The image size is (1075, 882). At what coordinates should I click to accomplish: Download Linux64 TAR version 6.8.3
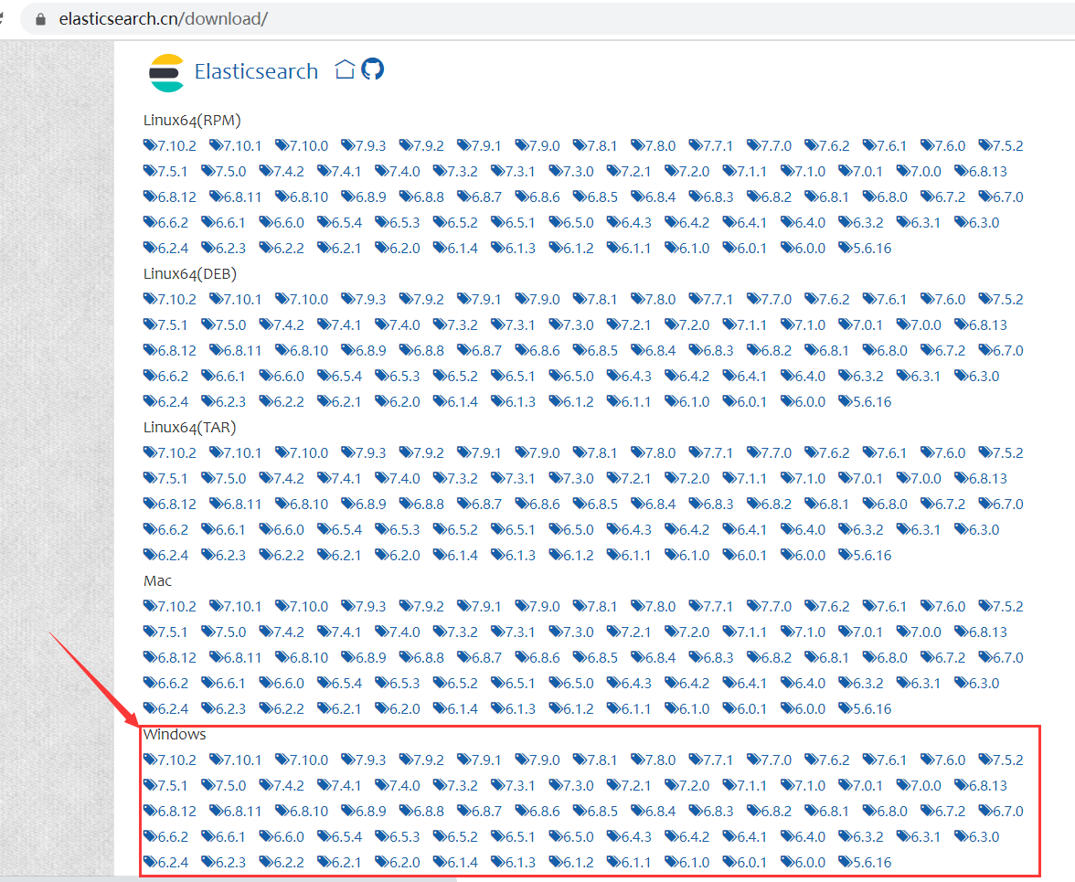pos(711,505)
